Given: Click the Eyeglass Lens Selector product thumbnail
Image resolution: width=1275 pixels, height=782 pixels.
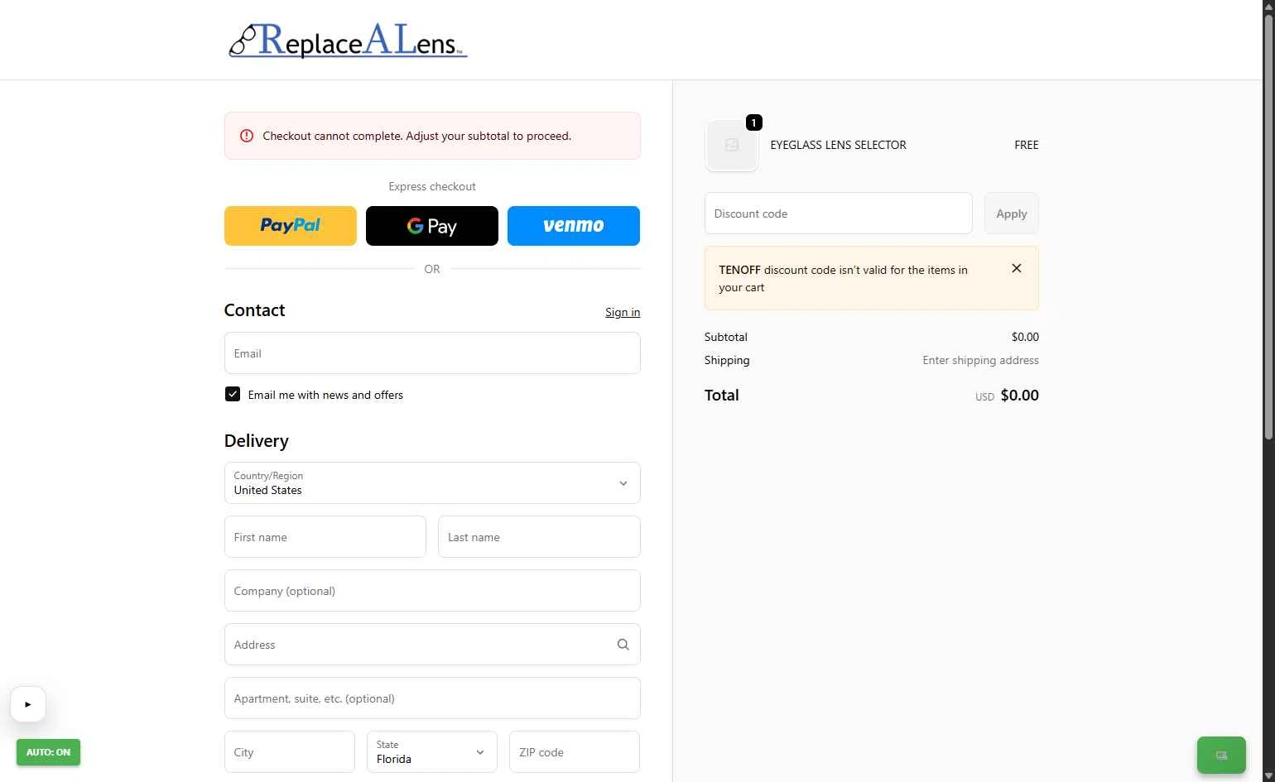Looking at the screenshot, I should click(731, 145).
